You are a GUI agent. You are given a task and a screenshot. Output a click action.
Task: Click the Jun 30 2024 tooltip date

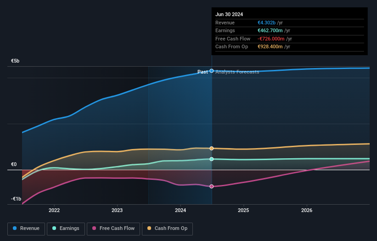coord(229,14)
